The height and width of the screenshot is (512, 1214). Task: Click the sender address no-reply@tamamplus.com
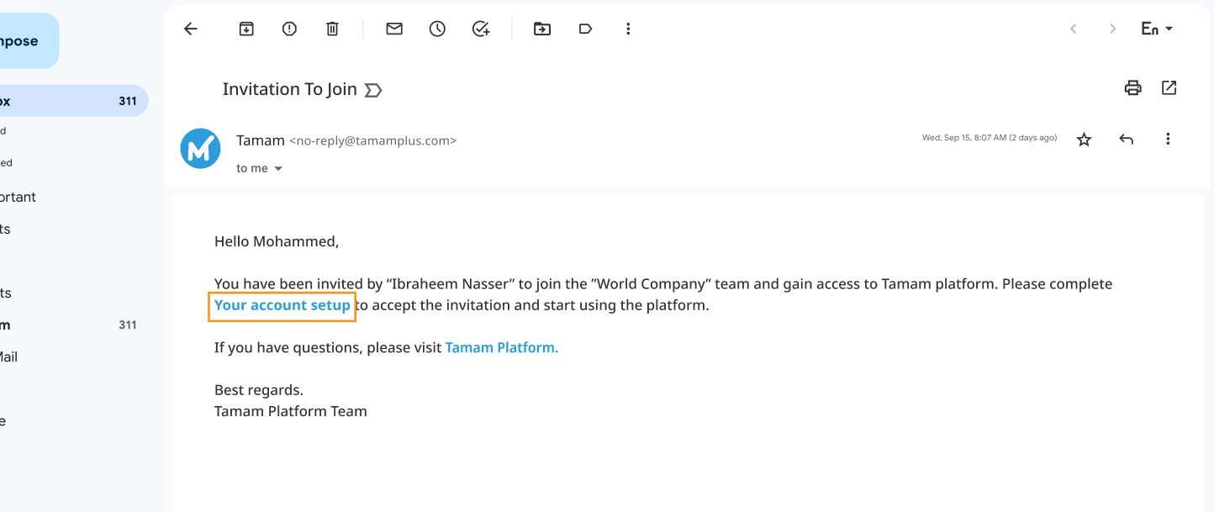click(373, 141)
